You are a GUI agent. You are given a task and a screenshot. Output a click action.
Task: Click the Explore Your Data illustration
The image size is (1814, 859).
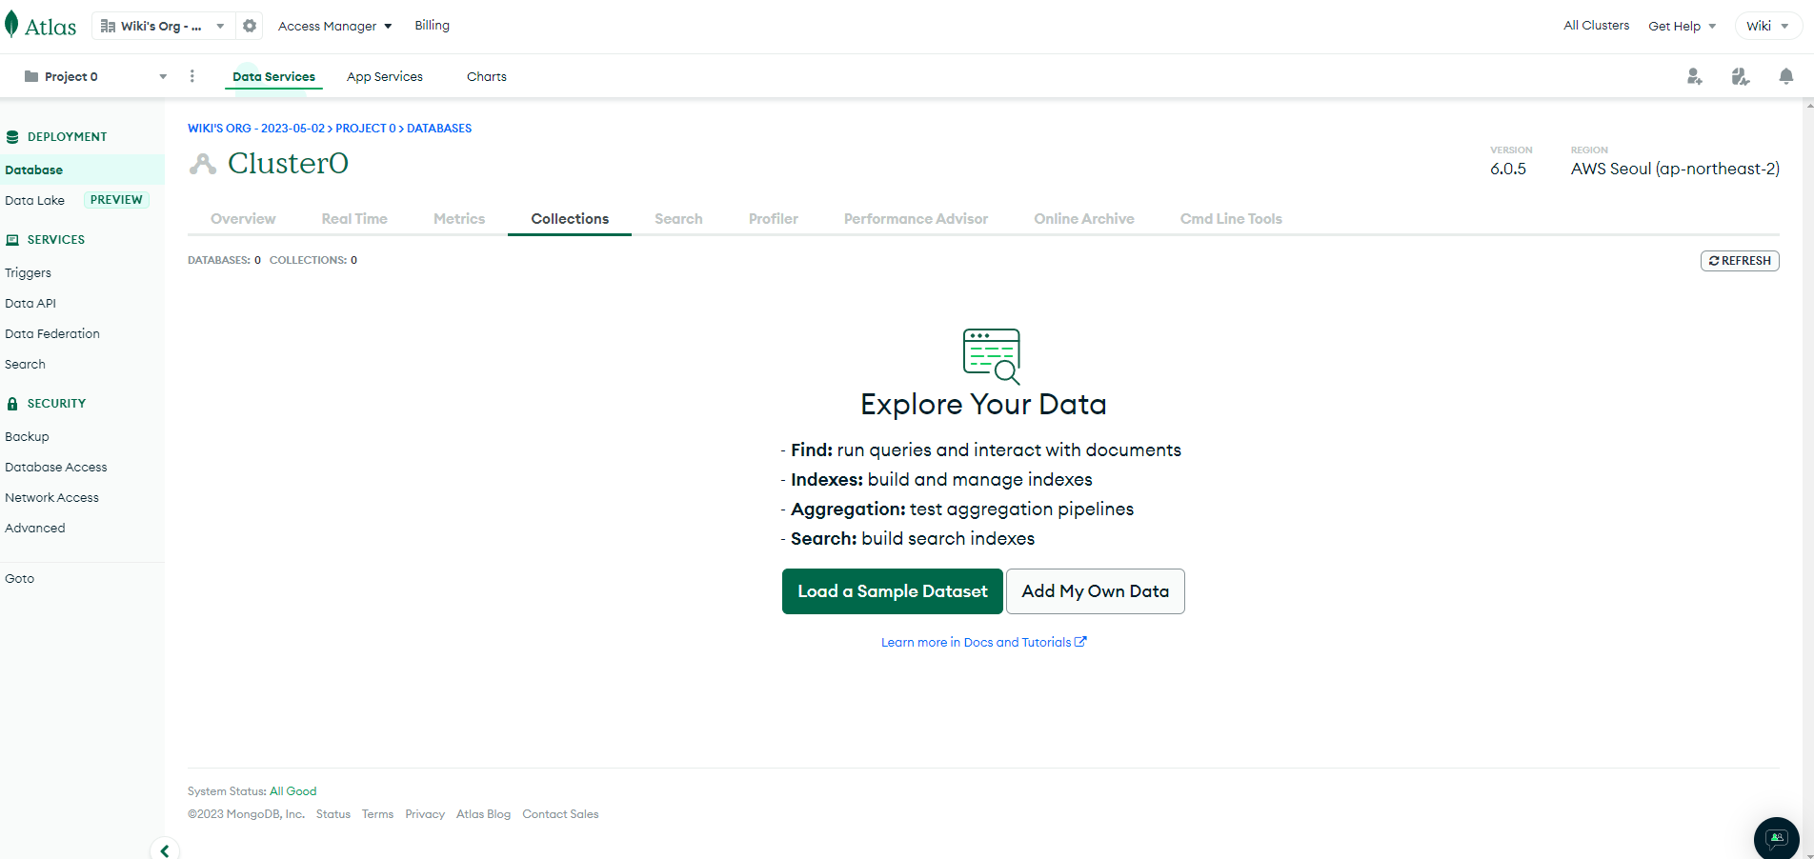click(x=992, y=356)
